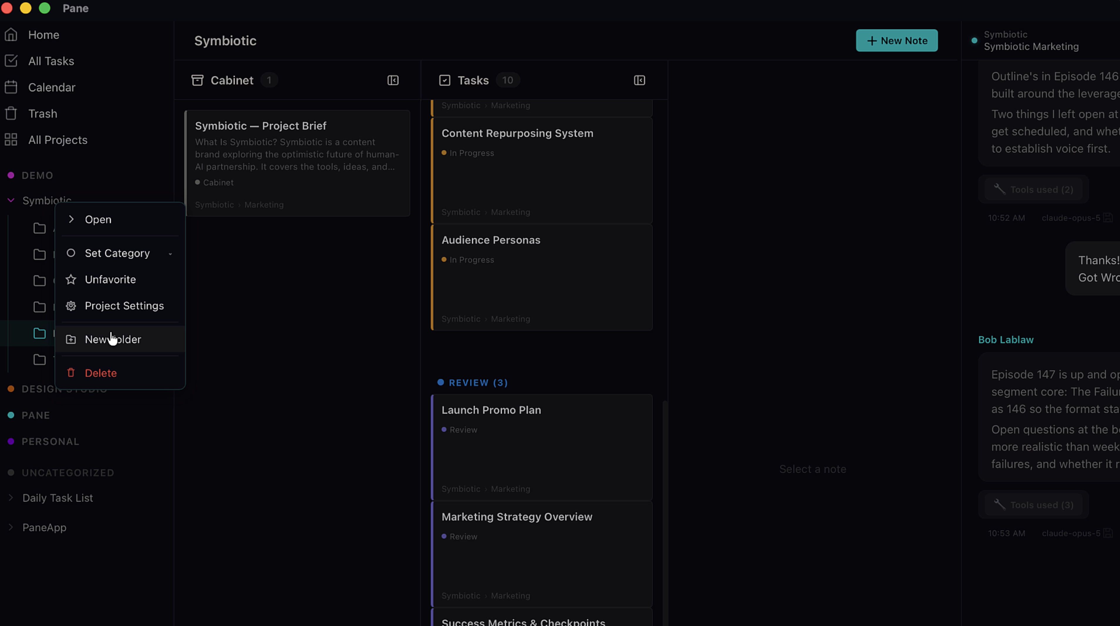Click the red trash icon next to Delete
The image size is (1120, 626).
[x=71, y=373]
